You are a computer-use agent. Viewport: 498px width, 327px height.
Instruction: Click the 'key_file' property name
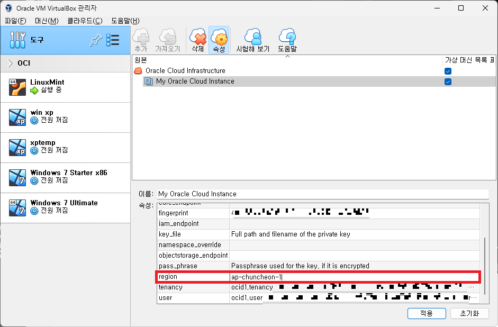pos(169,234)
